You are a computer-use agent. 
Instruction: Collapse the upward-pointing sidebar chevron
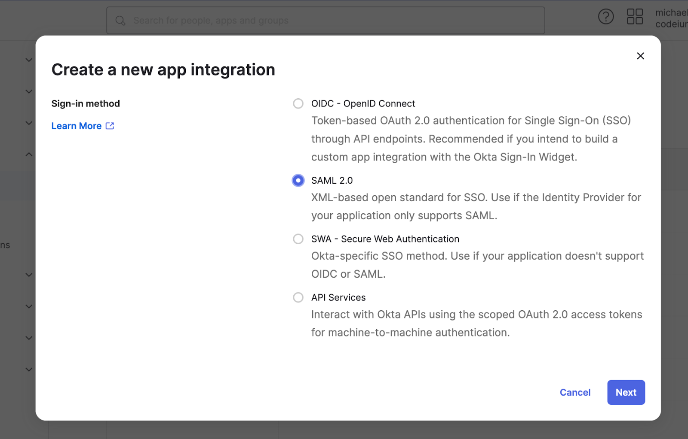(x=29, y=154)
